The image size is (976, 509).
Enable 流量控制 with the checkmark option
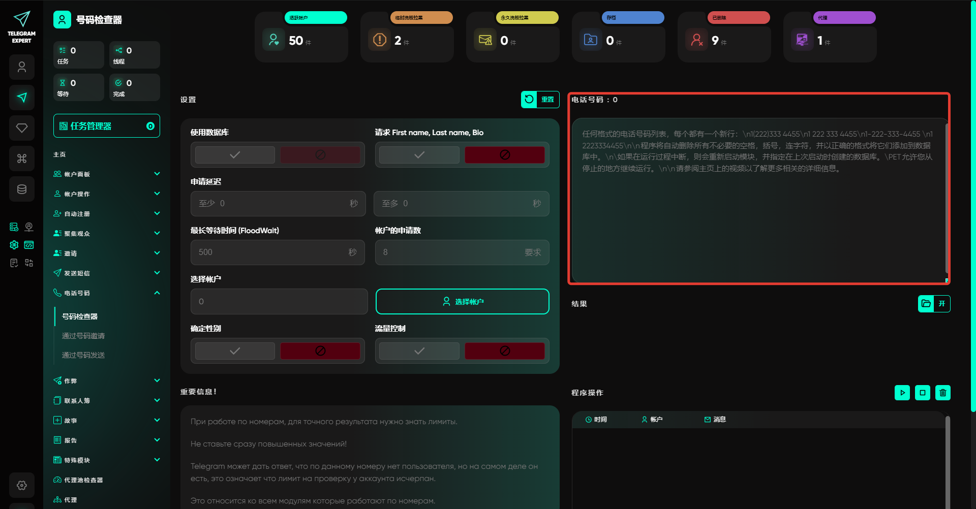(x=419, y=351)
